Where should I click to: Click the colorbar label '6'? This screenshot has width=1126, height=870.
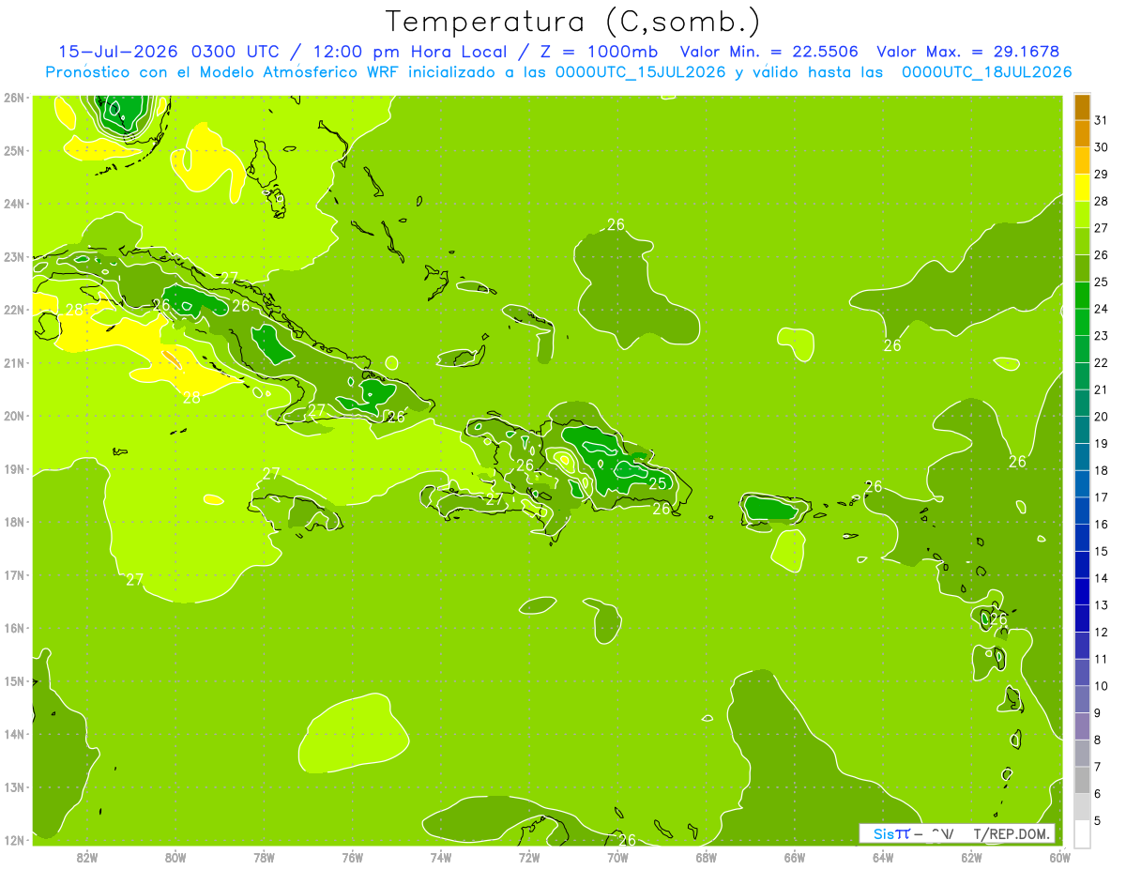tap(1098, 794)
